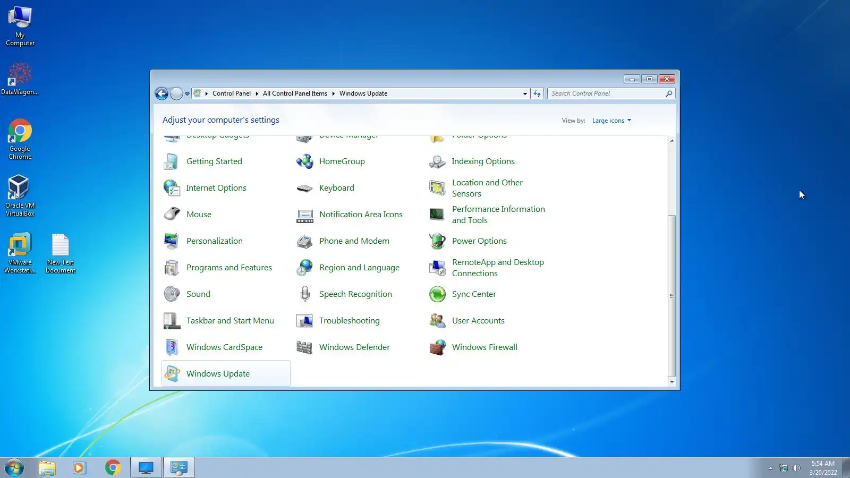This screenshot has height=478, width=850.
Task: Open Notification Area Icons icon
Action: 304,215
